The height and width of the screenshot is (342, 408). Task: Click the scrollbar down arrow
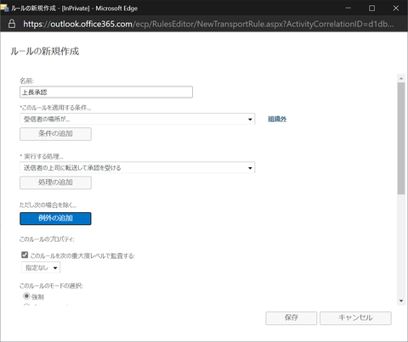(401, 300)
